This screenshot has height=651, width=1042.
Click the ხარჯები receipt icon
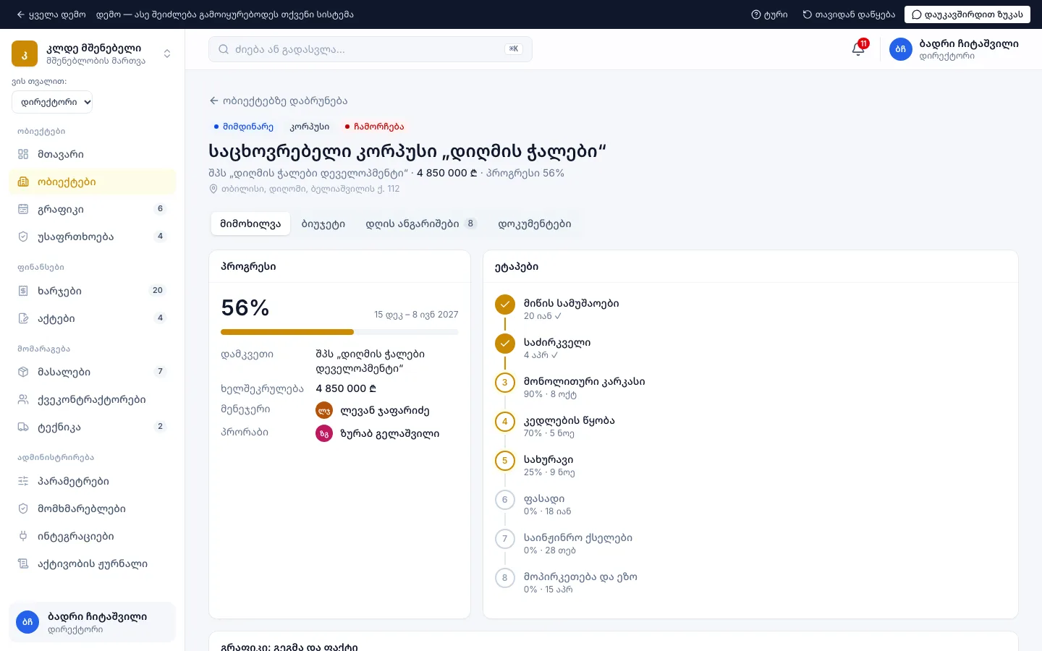pyautogui.click(x=23, y=291)
